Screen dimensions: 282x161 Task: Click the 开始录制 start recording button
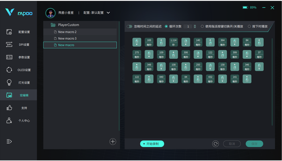pyautogui.click(x=152, y=144)
